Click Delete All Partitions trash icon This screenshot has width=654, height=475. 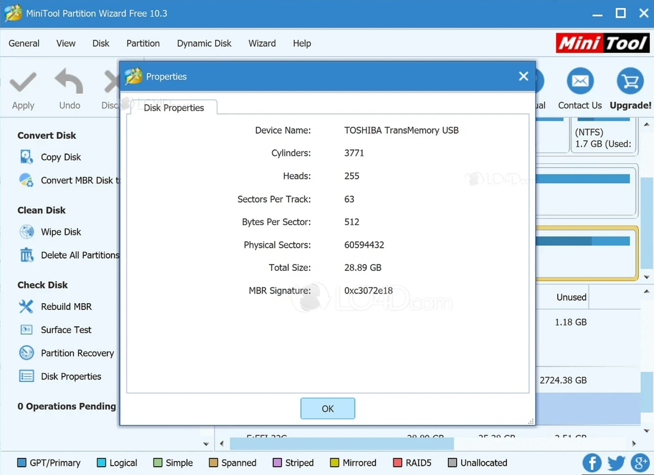26,255
